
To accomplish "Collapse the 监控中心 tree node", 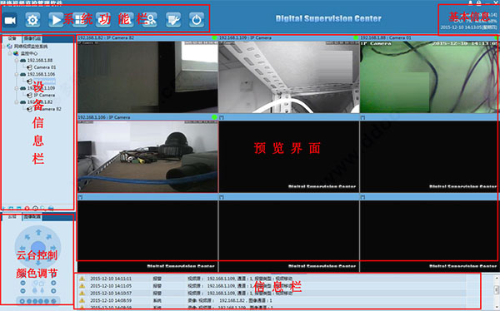I will click(10, 53).
